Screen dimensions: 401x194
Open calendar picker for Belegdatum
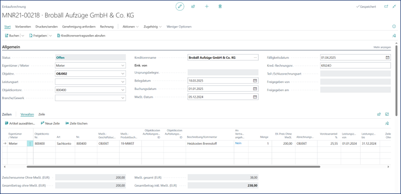255,80
